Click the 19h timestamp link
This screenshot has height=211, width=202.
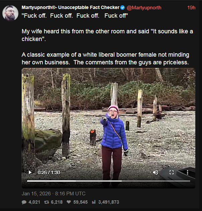click(x=191, y=8)
